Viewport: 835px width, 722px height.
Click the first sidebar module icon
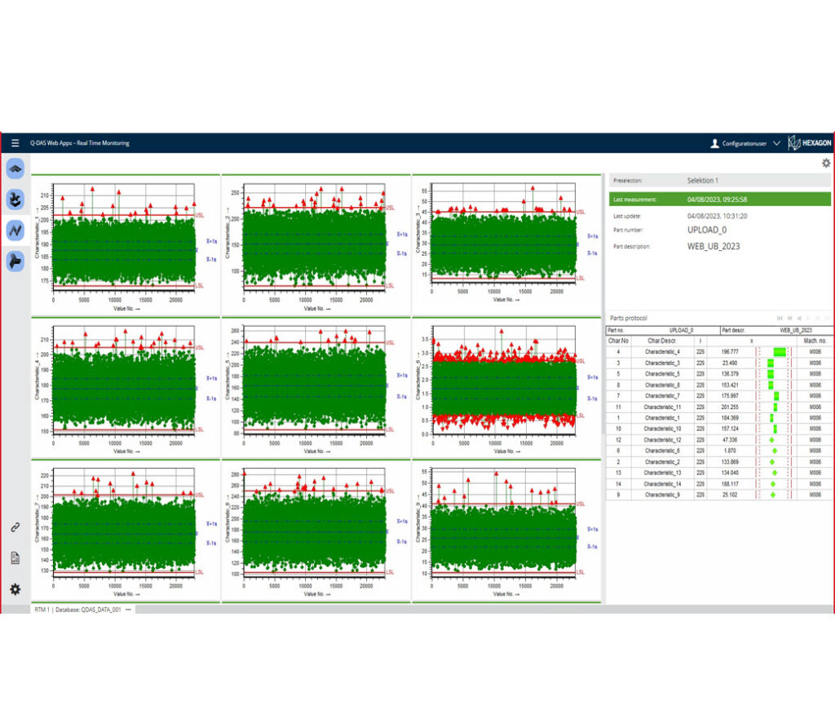[15, 169]
